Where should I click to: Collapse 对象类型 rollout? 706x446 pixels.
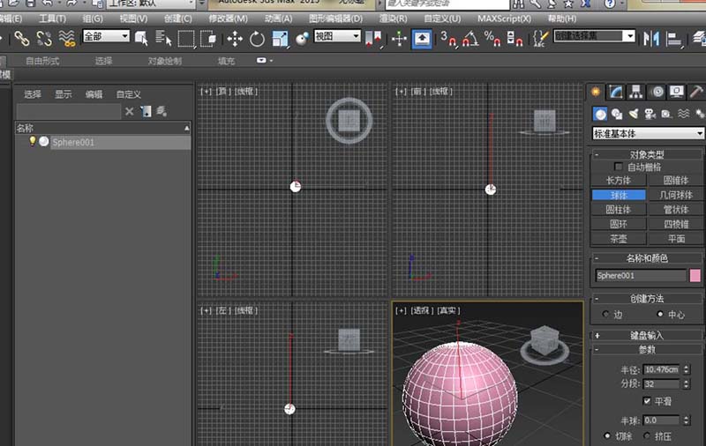pyautogui.click(x=647, y=154)
